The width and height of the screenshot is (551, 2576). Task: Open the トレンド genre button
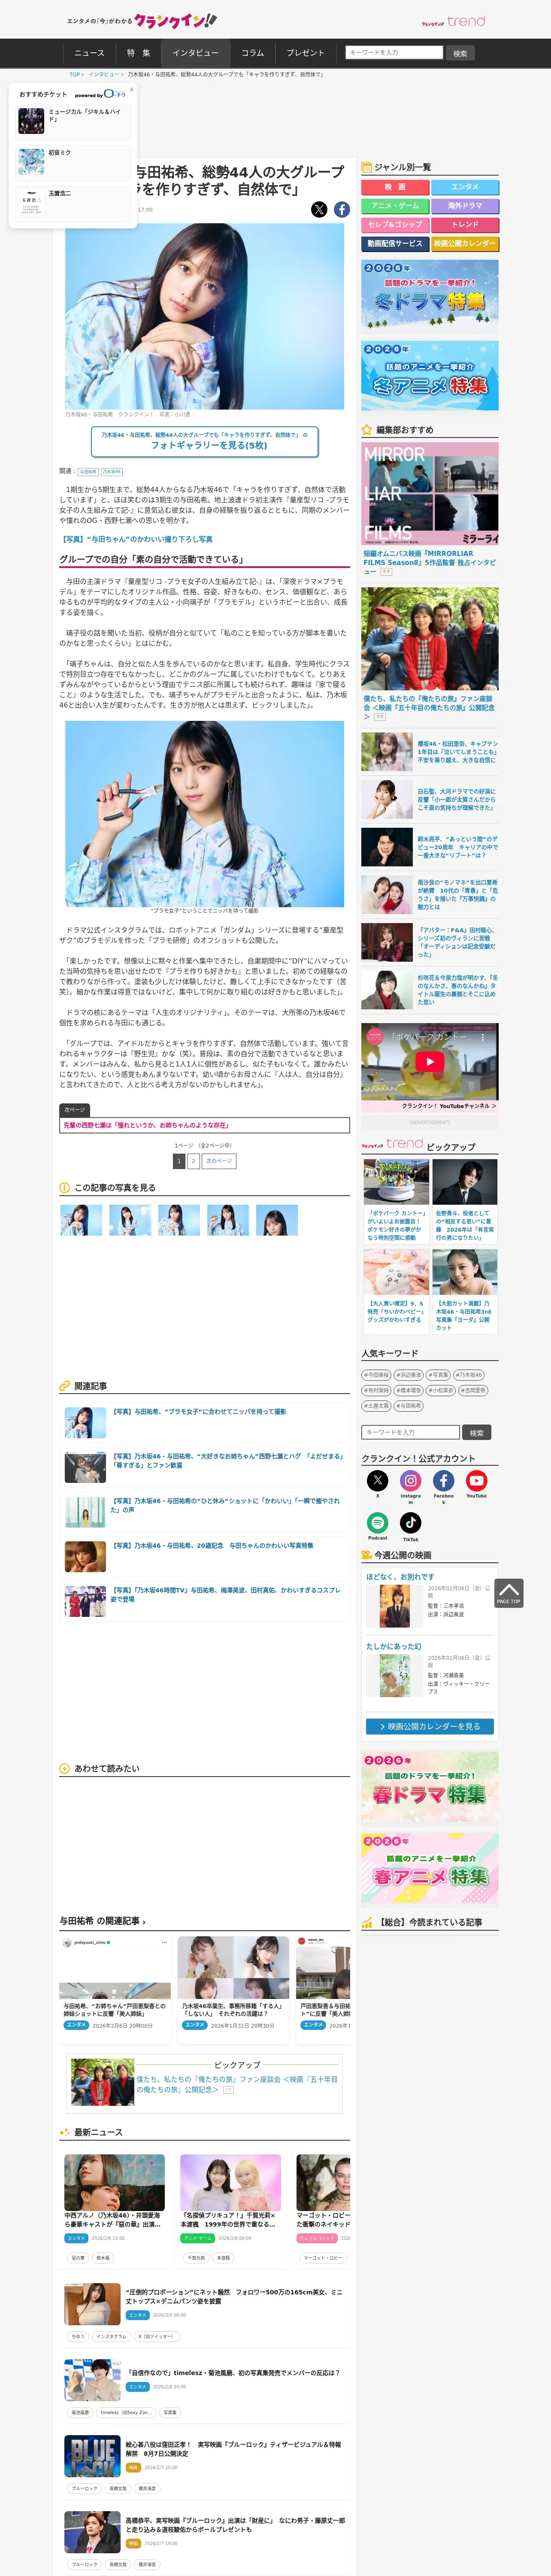point(465,225)
